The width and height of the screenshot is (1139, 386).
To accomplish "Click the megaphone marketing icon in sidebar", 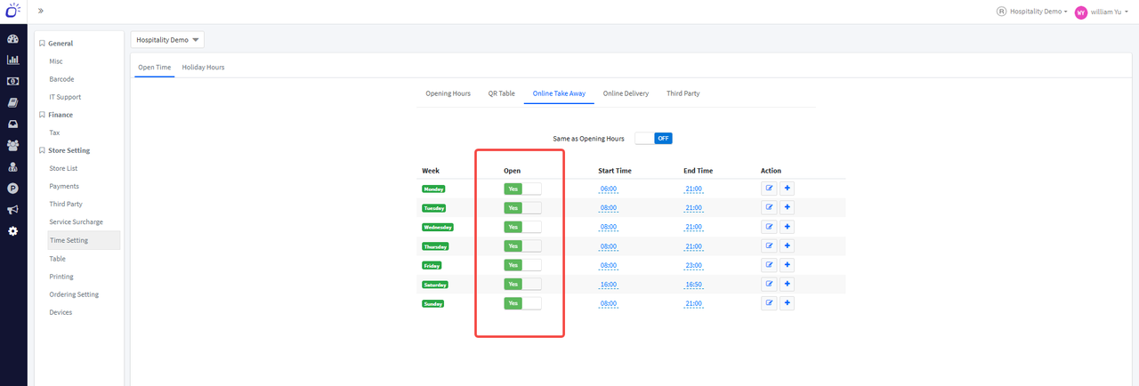I will 13,210.
